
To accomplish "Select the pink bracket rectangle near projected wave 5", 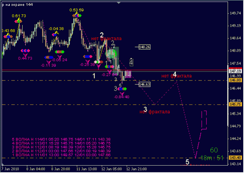I will pos(204,120).
